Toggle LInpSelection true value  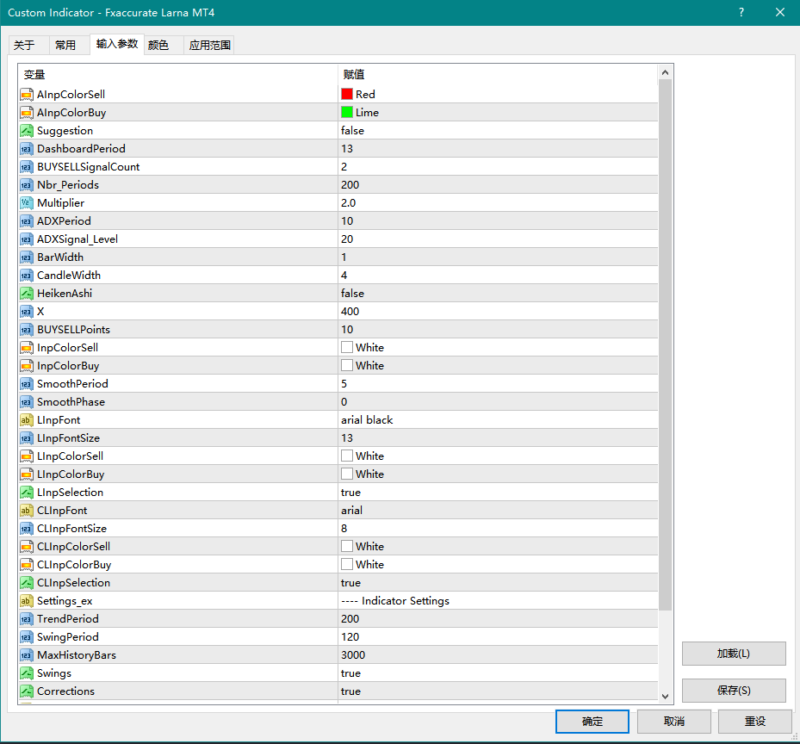(x=350, y=493)
